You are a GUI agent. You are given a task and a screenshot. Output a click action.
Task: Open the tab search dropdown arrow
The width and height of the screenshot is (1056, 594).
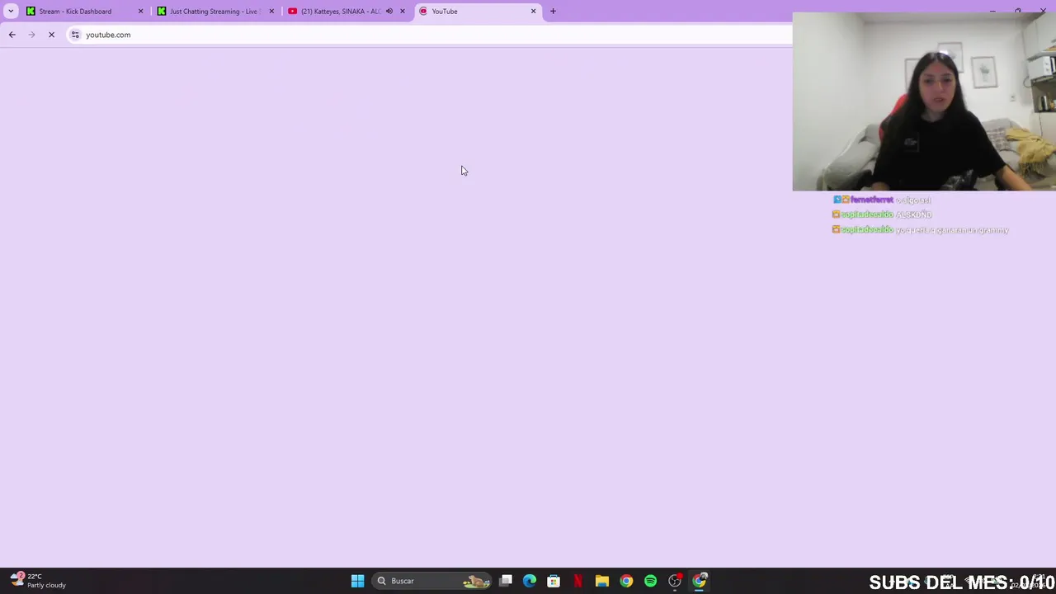point(11,12)
